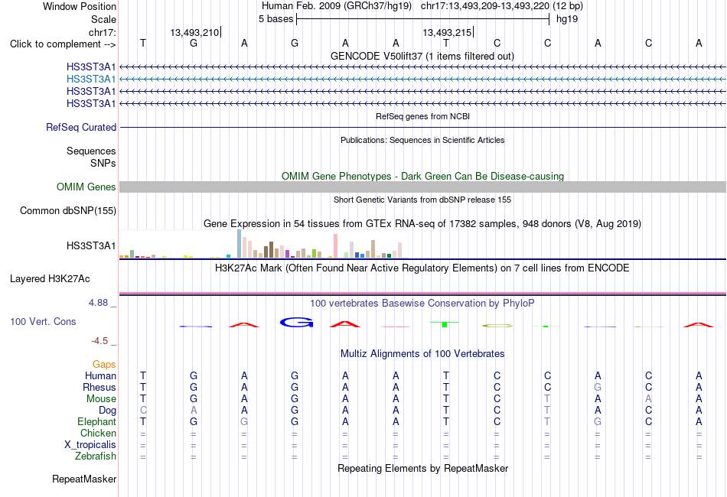Open 'Repeating Elements by RepeatMasker' title
This screenshot has width=727, height=497.
(422, 468)
